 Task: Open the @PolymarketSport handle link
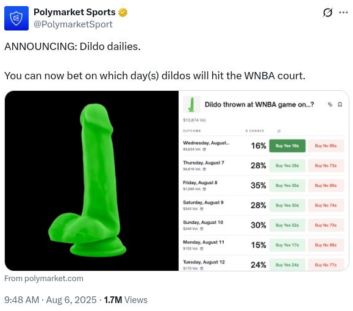pyautogui.click(x=73, y=24)
